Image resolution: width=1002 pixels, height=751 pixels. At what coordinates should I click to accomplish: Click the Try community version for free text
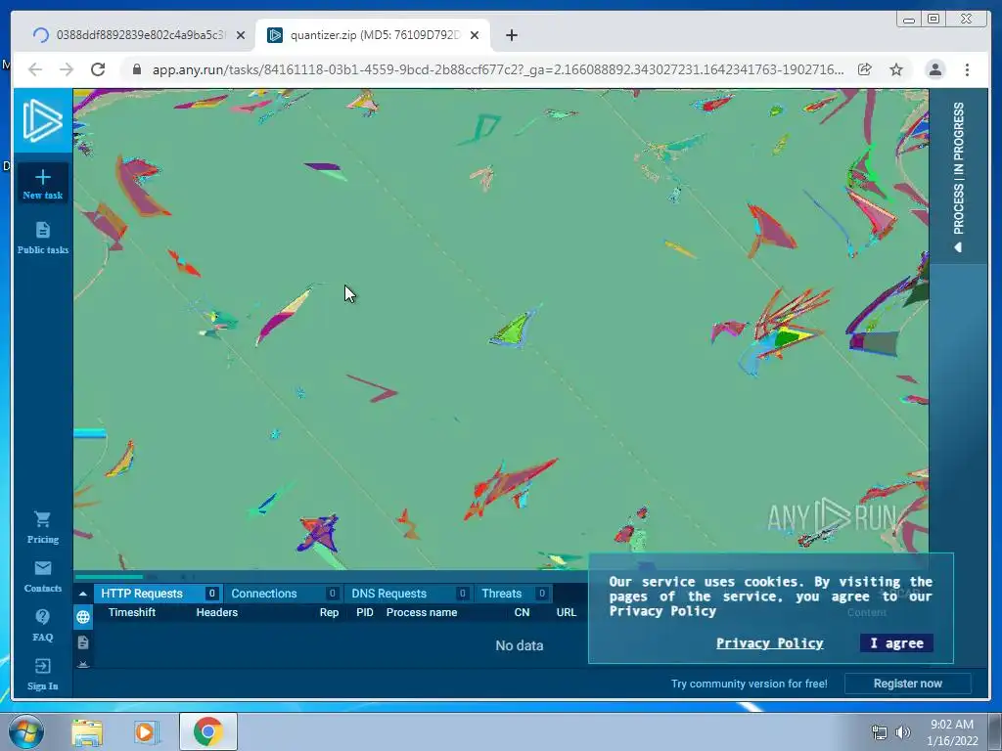click(x=749, y=684)
